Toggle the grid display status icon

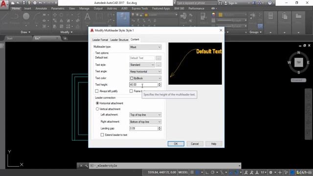tap(192, 173)
